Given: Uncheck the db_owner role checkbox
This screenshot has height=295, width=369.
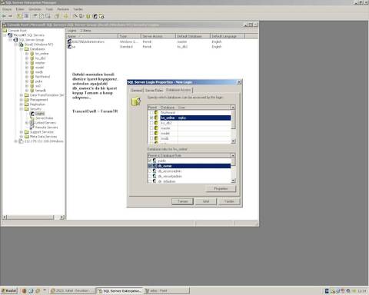Looking at the screenshot, I should (x=150, y=166).
